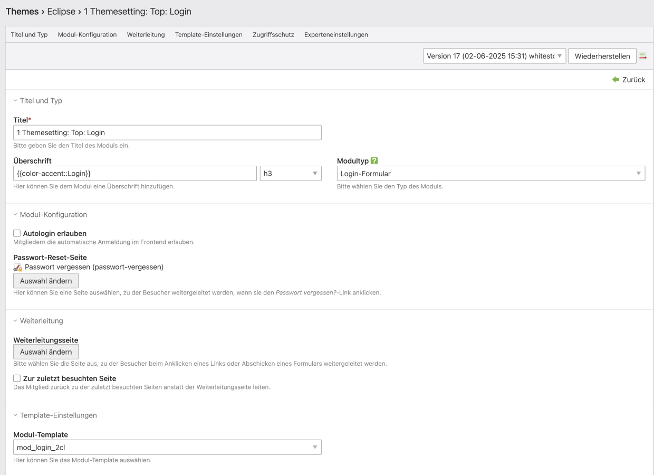Click the version compare icon beside Wiederherstellen
The width and height of the screenshot is (654, 475).
[x=642, y=56]
